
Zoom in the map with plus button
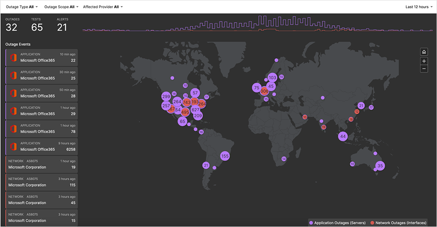click(x=424, y=61)
